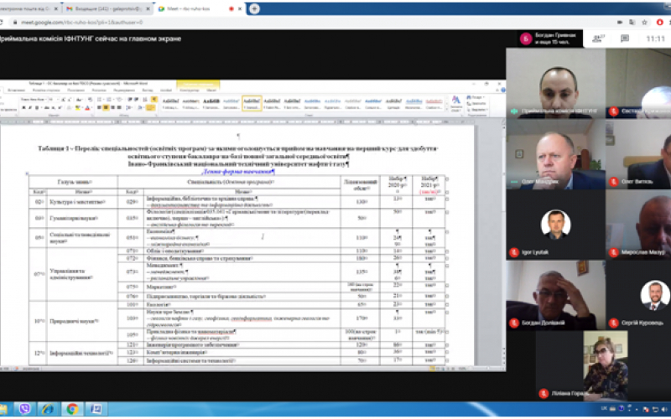671x419 pixels.
Task: Click the volume icon in system tray
Action: tap(664, 410)
